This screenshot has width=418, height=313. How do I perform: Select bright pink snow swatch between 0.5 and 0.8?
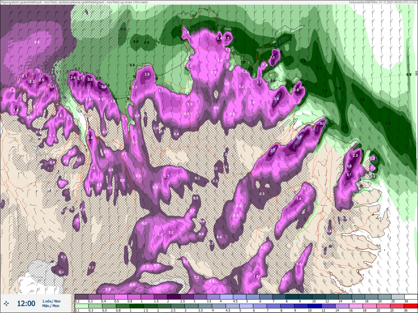(x=121, y=297)
